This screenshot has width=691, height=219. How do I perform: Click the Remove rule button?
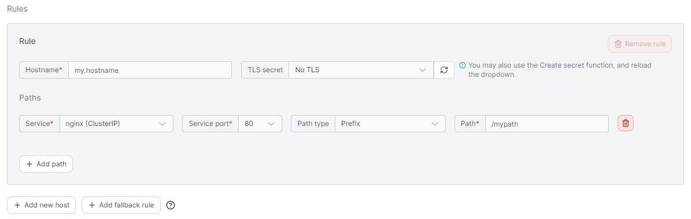pos(640,44)
